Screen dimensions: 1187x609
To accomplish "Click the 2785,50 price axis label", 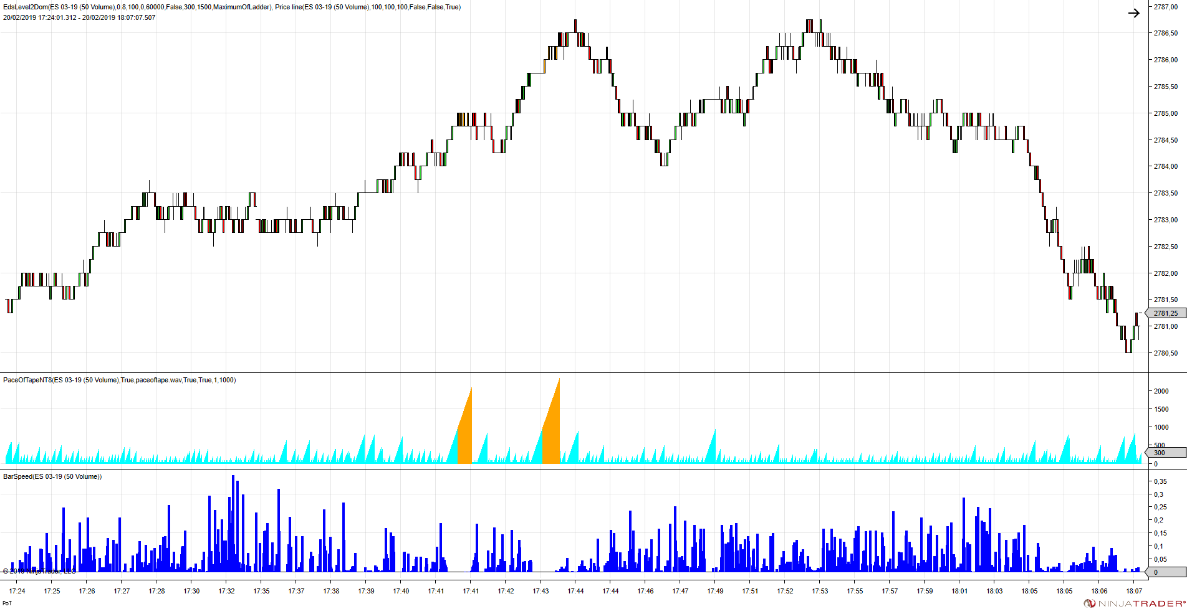I will 1166,87.
